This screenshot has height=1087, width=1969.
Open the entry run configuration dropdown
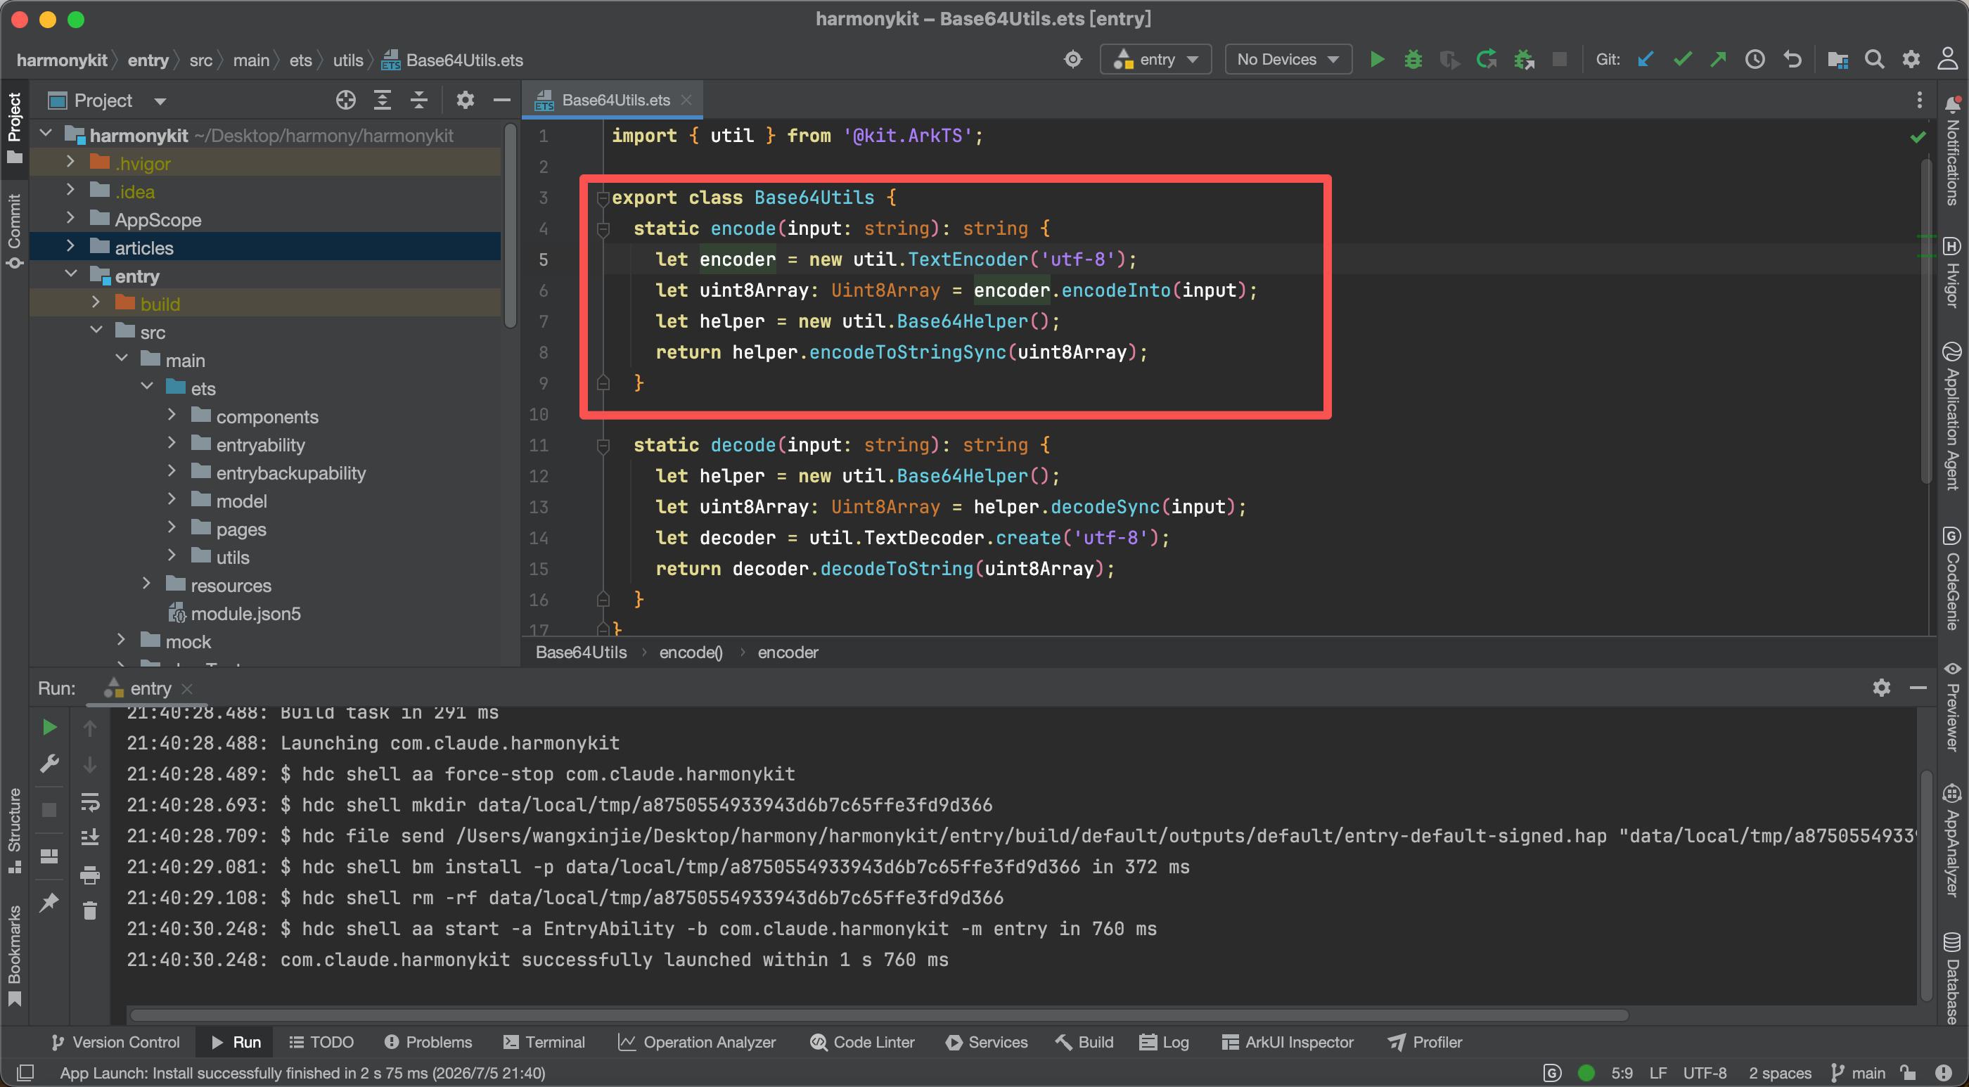pyautogui.click(x=1155, y=60)
